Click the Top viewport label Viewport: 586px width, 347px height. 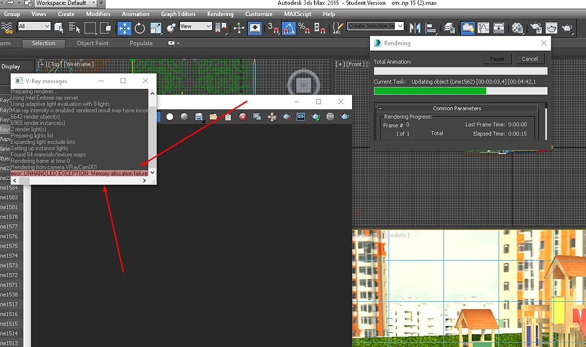click(55, 64)
